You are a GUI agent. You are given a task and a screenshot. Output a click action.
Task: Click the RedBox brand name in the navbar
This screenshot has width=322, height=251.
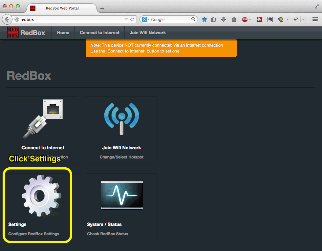tap(33, 33)
